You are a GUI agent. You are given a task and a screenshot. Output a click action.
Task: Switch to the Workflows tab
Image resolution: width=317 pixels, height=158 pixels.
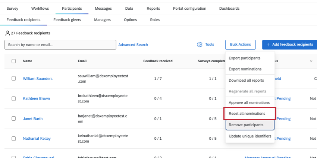pyautogui.click(x=40, y=9)
